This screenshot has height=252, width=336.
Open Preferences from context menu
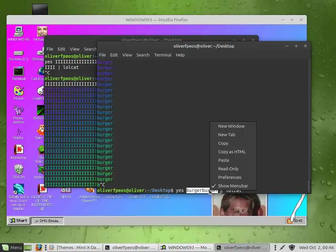[x=233, y=178]
